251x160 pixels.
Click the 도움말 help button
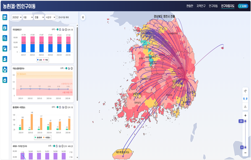(x=243, y=6)
